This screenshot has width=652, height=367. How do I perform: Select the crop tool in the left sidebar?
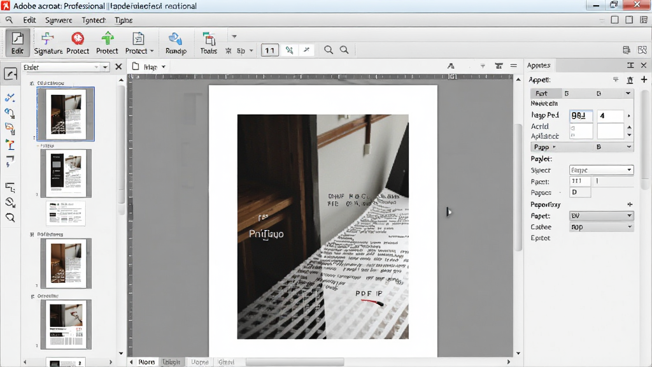(10, 188)
